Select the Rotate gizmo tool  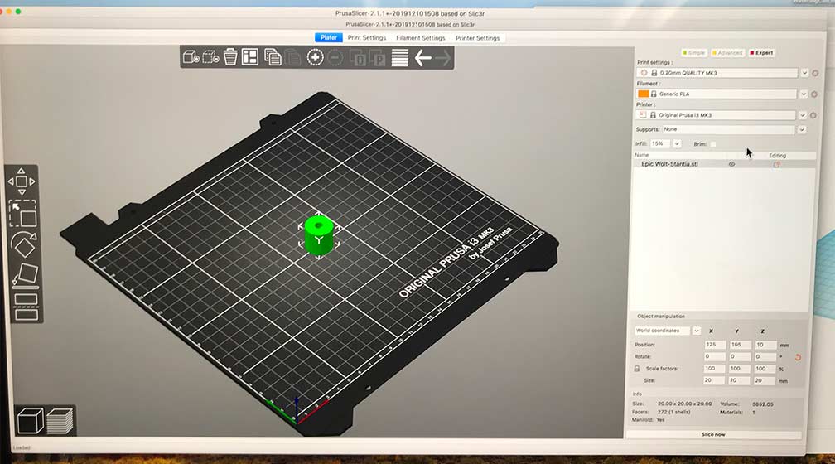tap(23, 245)
